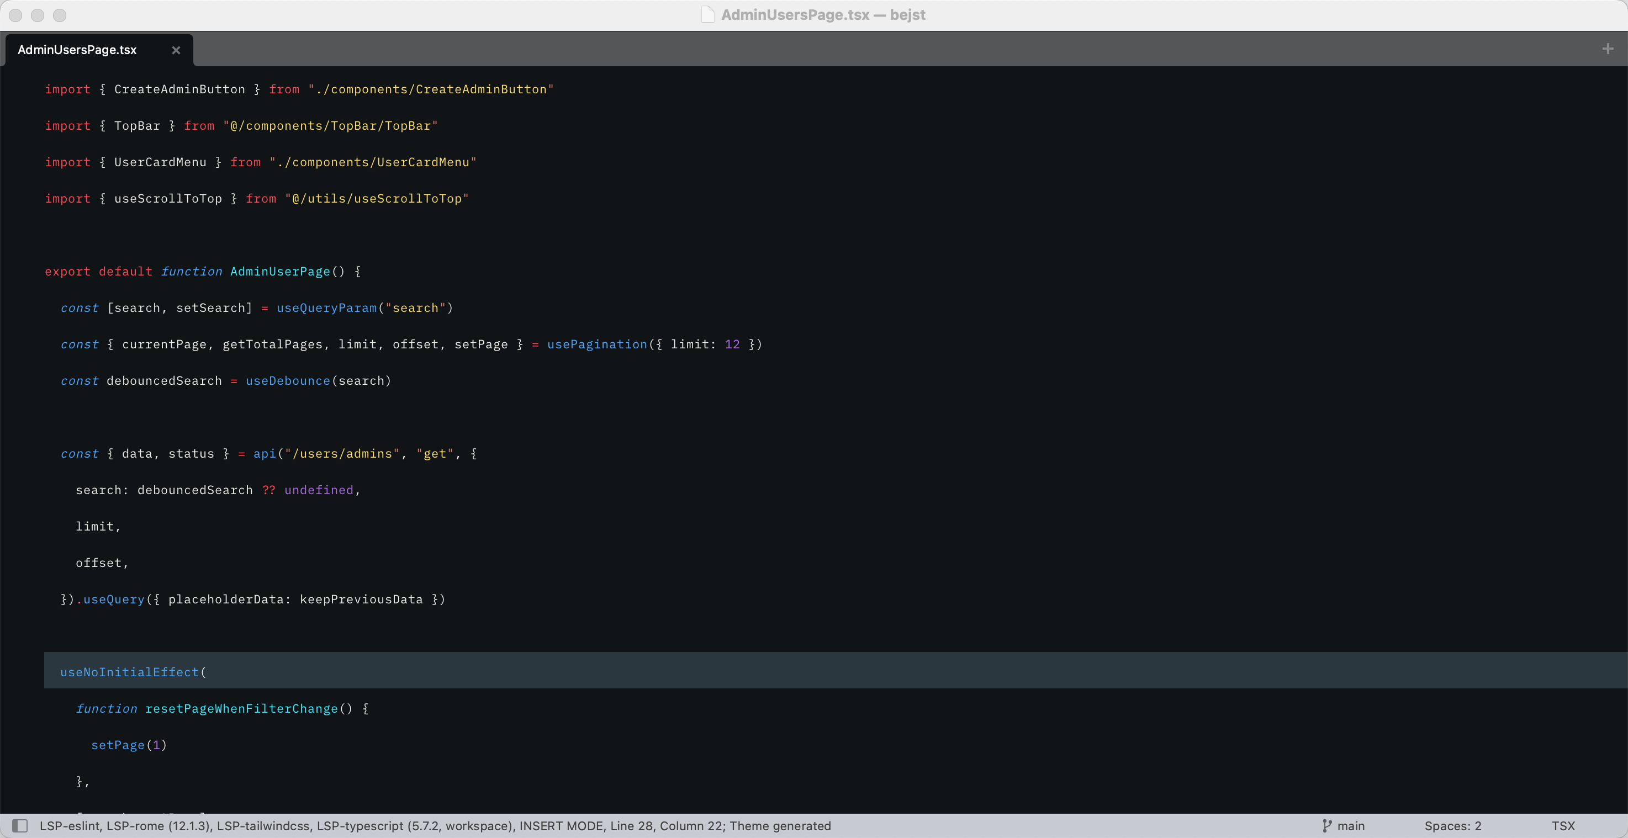The height and width of the screenshot is (838, 1628).
Task: Click the AdminUserPage function name
Action: (x=280, y=271)
